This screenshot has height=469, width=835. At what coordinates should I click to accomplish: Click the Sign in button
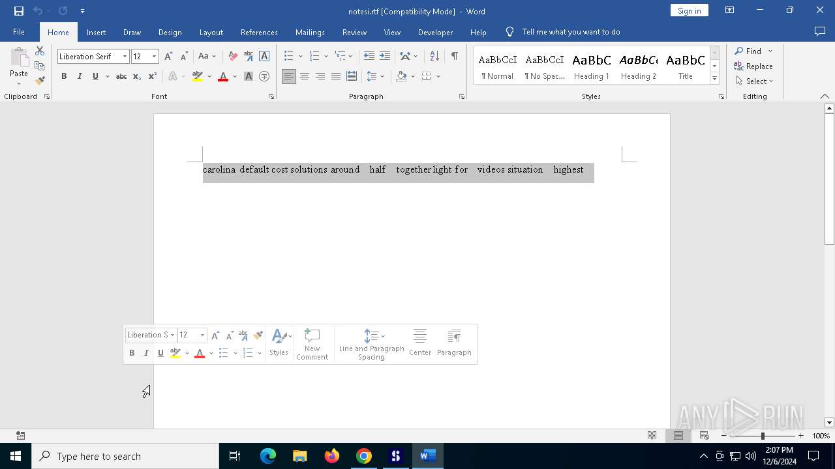(x=689, y=10)
